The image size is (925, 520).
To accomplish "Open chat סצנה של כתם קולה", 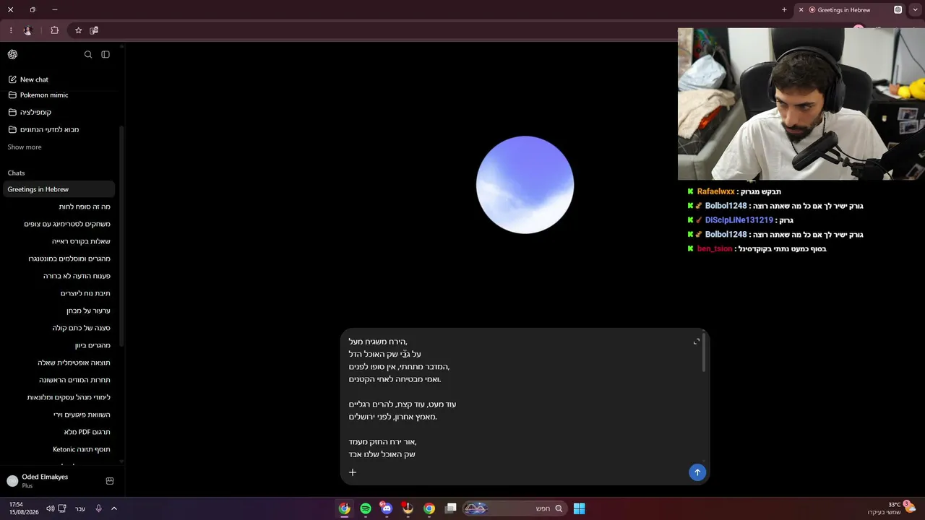I will 81,328.
